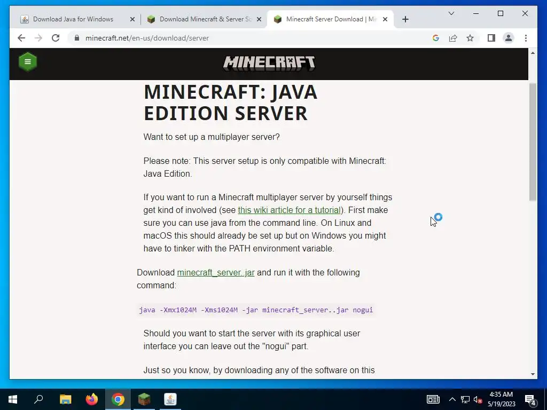547x410 pixels.
Task: Click the Minecraft logo in the header
Action: point(269,63)
